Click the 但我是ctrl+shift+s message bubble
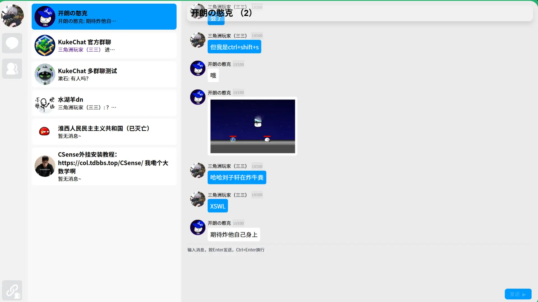Viewport: 538px width, 302px height. 234,47
